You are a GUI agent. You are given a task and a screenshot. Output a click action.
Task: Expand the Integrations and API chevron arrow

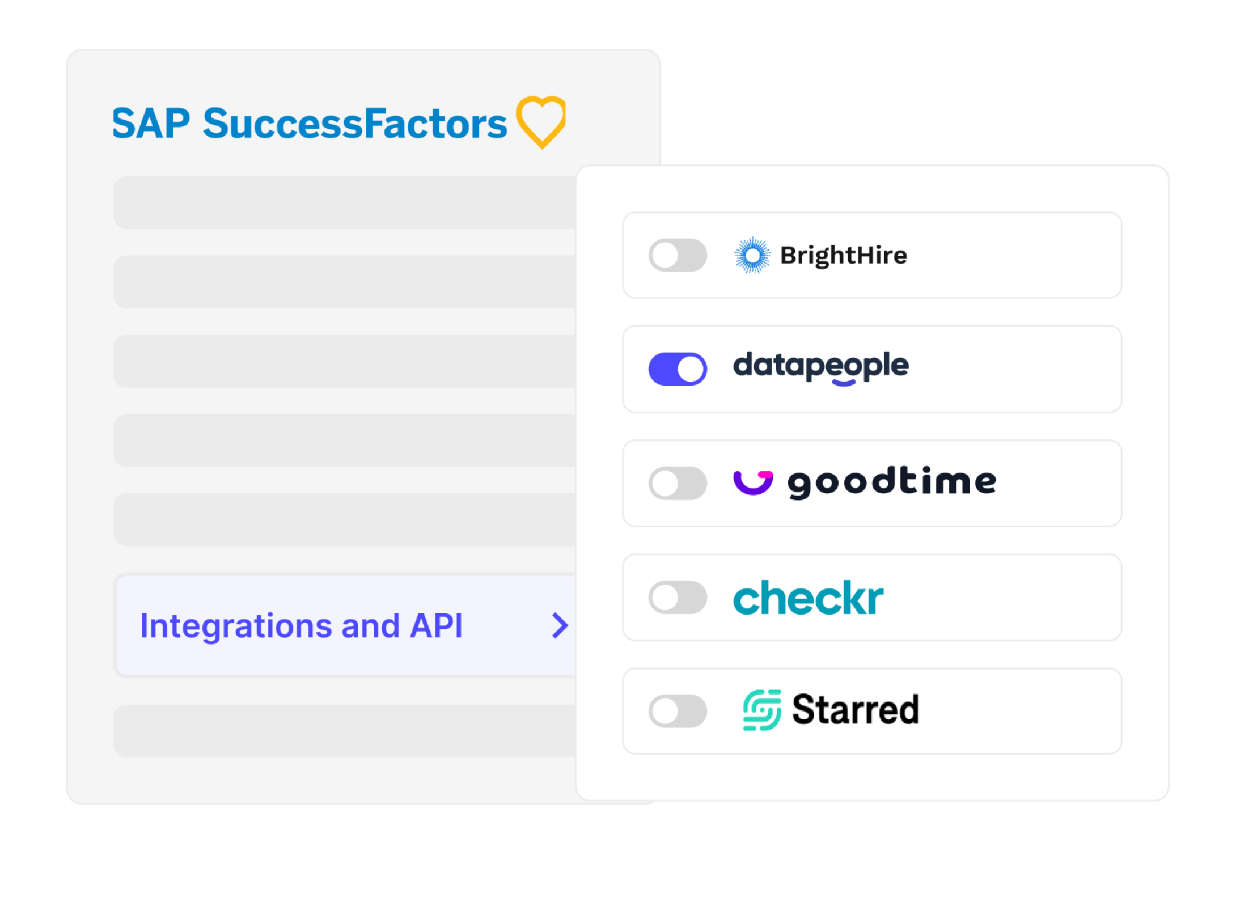(560, 625)
